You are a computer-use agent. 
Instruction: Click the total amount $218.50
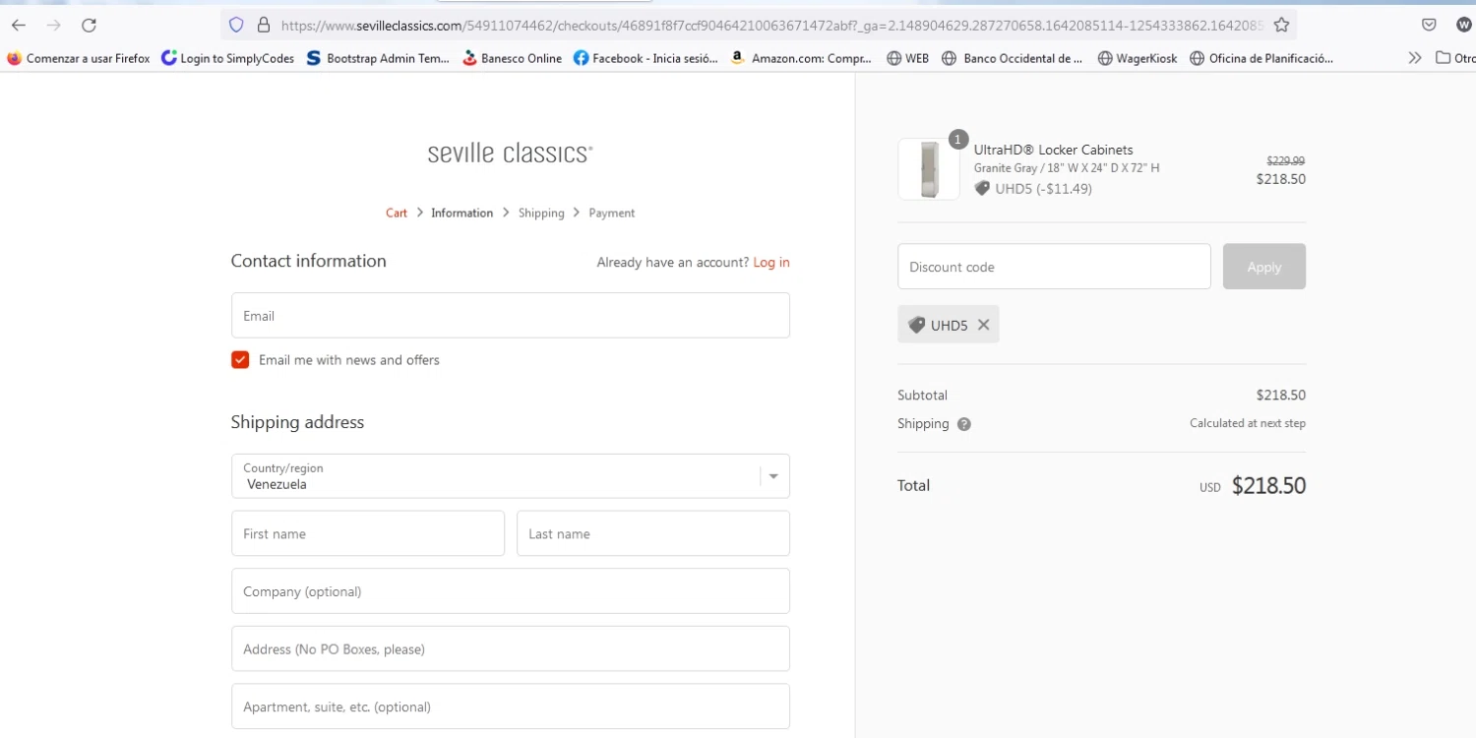[x=1268, y=486]
